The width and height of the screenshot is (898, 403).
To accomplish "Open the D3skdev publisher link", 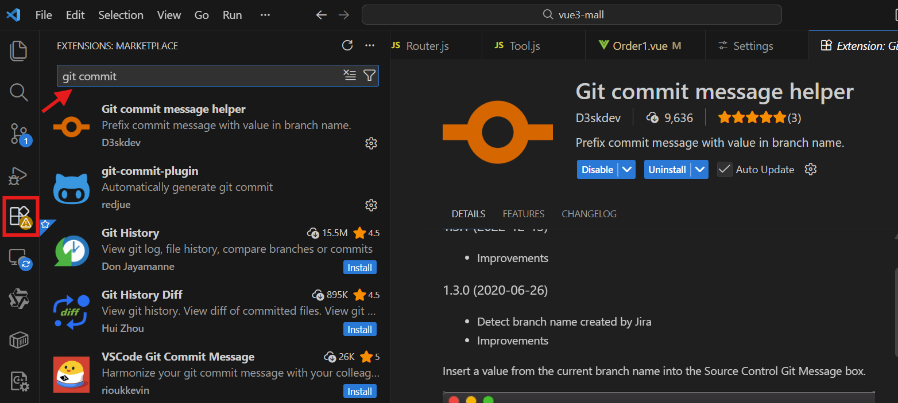I will coord(598,118).
